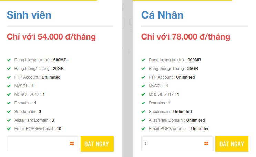Click FTP Account Unlimited in Sinh viên plan
256x157 pixels.
click(38, 77)
